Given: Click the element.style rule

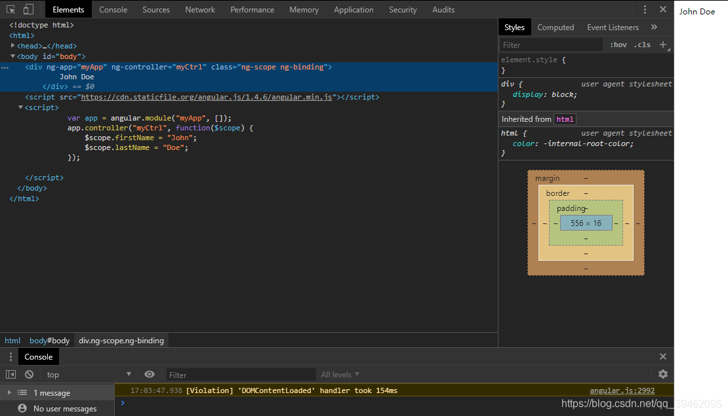Looking at the screenshot, I should 533,60.
